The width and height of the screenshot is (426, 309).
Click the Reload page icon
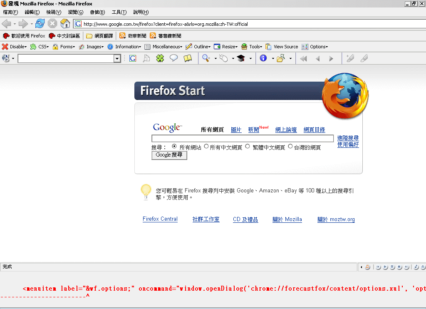pyautogui.click(x=40, y=24)
